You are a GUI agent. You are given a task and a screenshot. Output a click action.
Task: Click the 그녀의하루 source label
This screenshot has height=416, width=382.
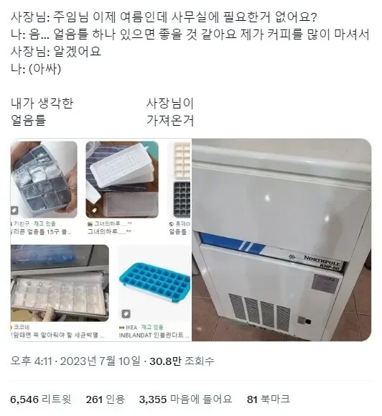pyautogui.click(x=109, y=223)
